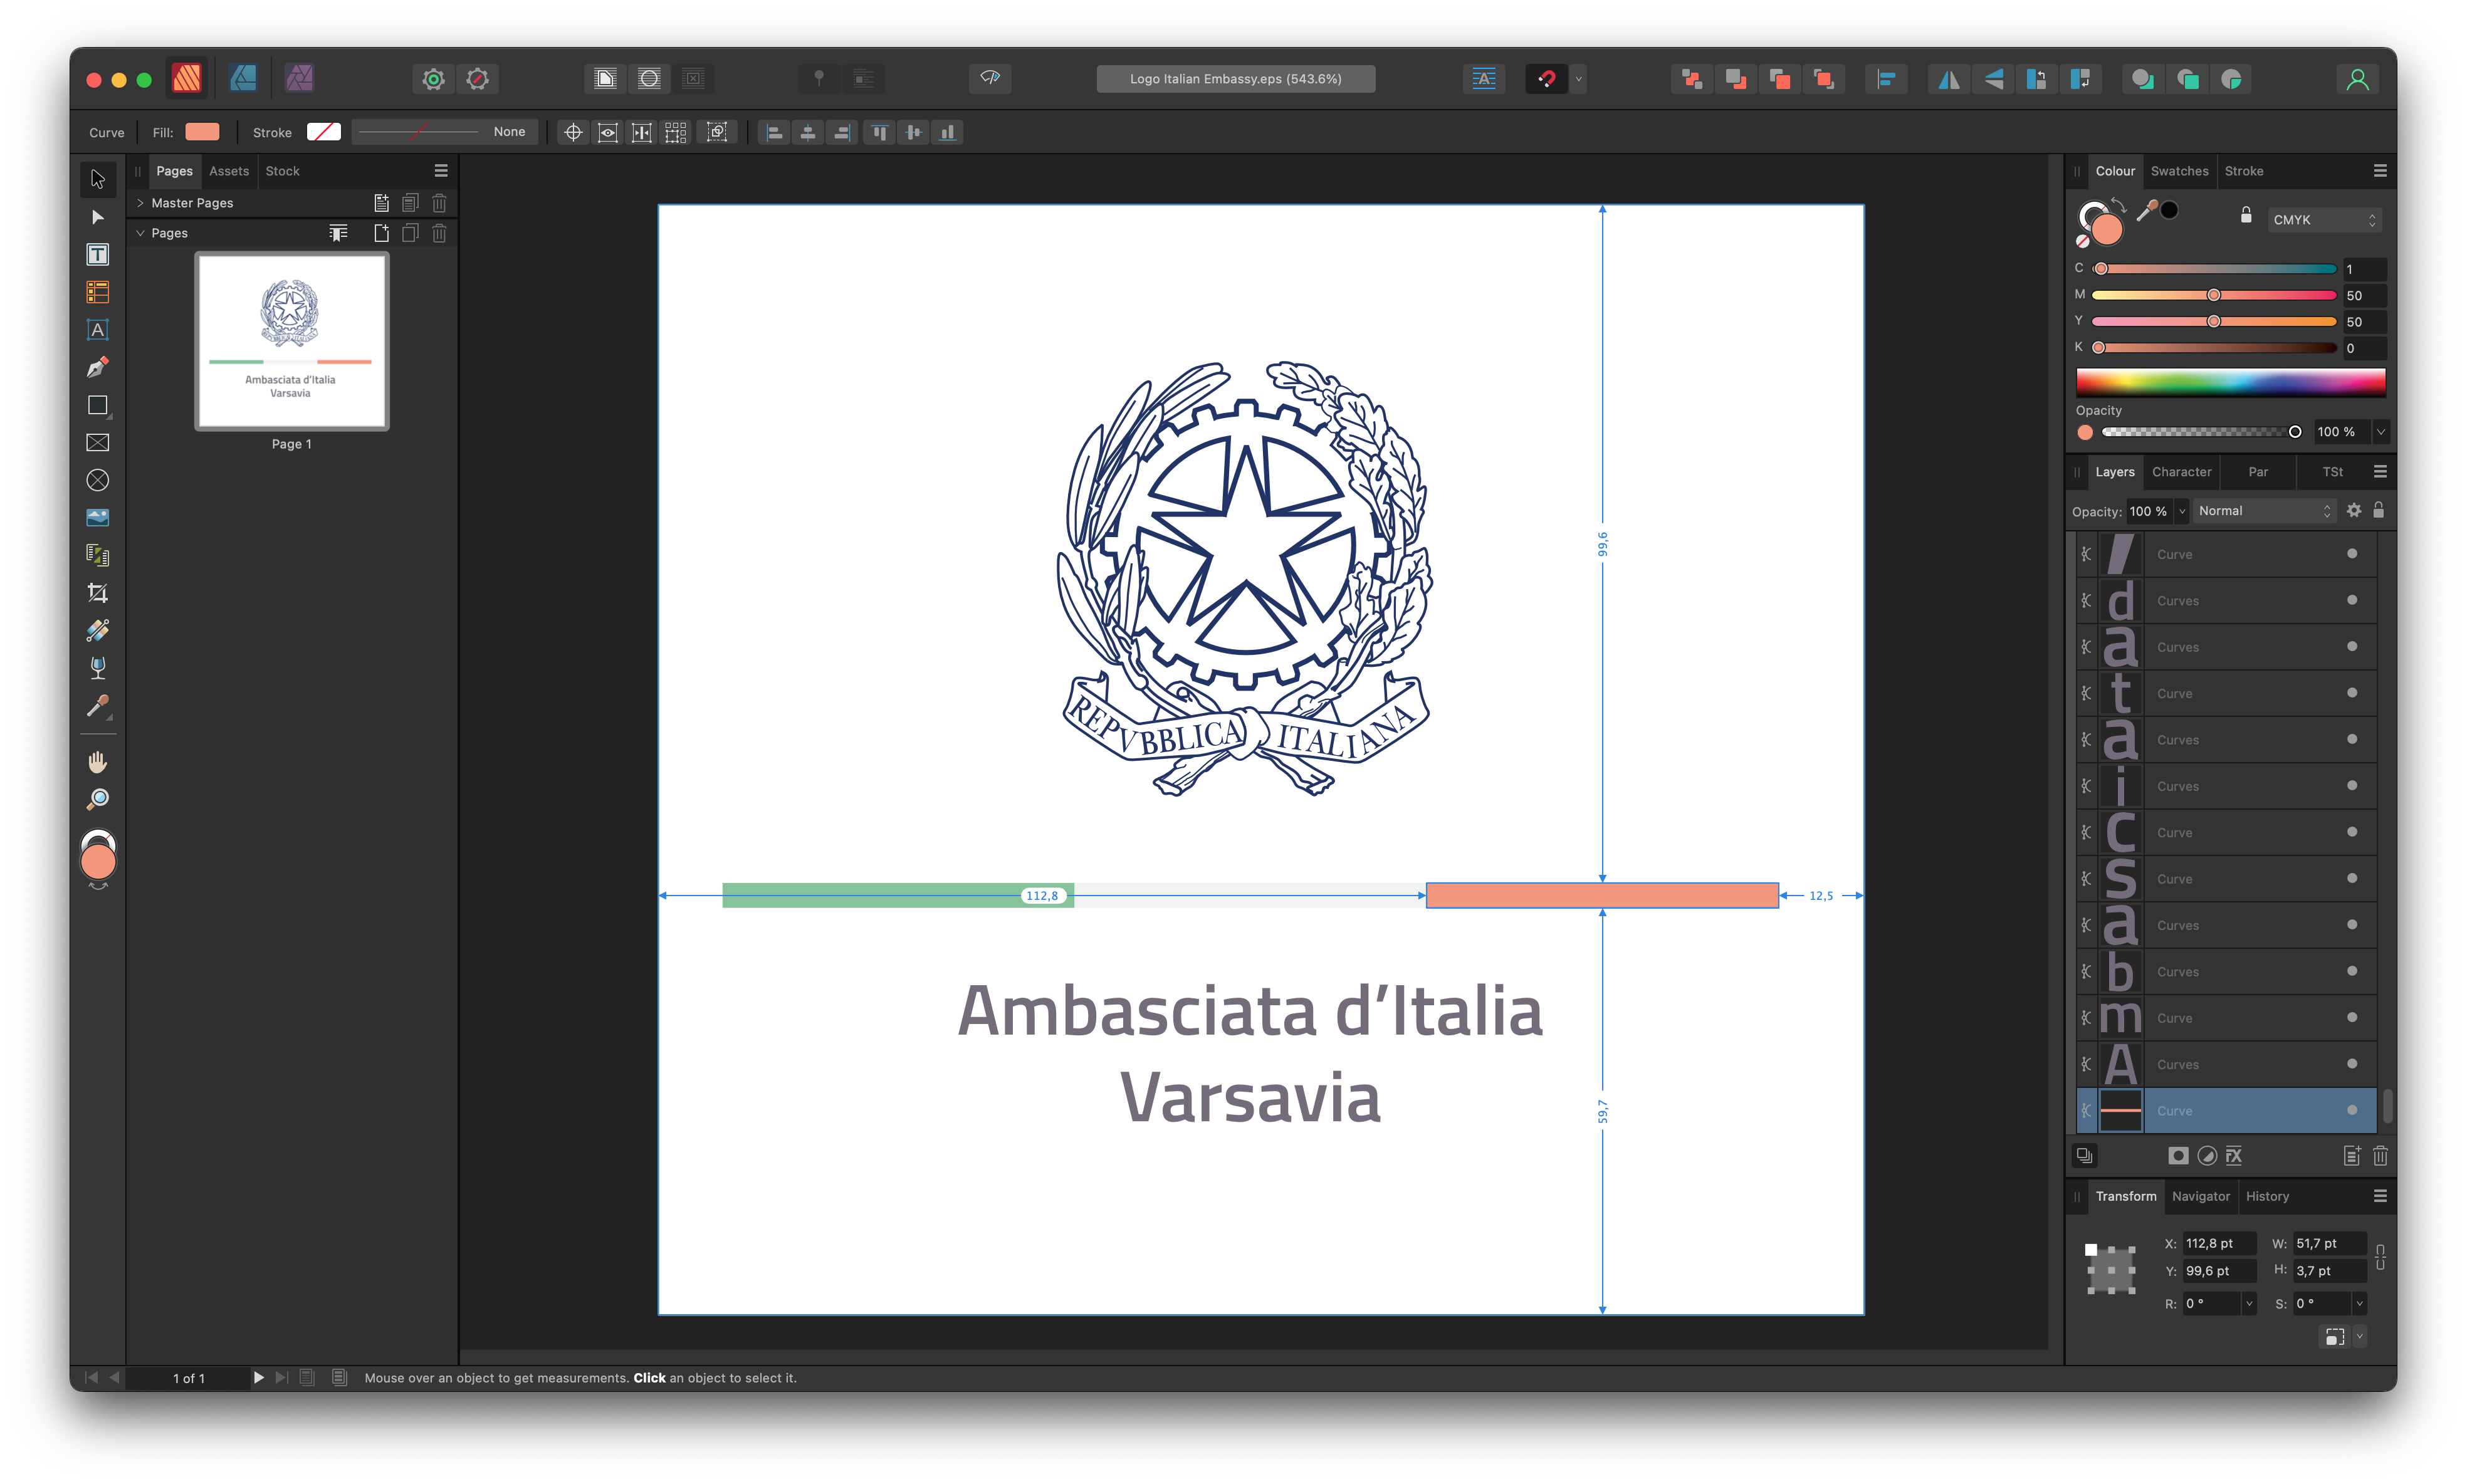Switch to Photo persona

pyautogui.click(x=299, y=78)
